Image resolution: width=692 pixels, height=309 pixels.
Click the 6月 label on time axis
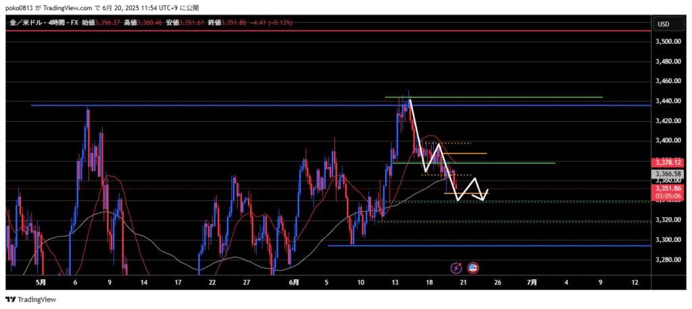click(293, 281)
